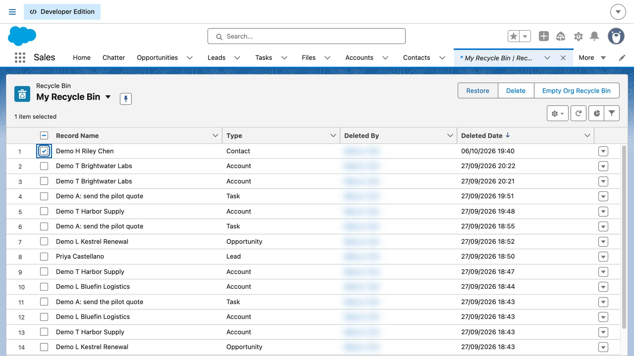Open the Notifications bell

pos(594,36)
